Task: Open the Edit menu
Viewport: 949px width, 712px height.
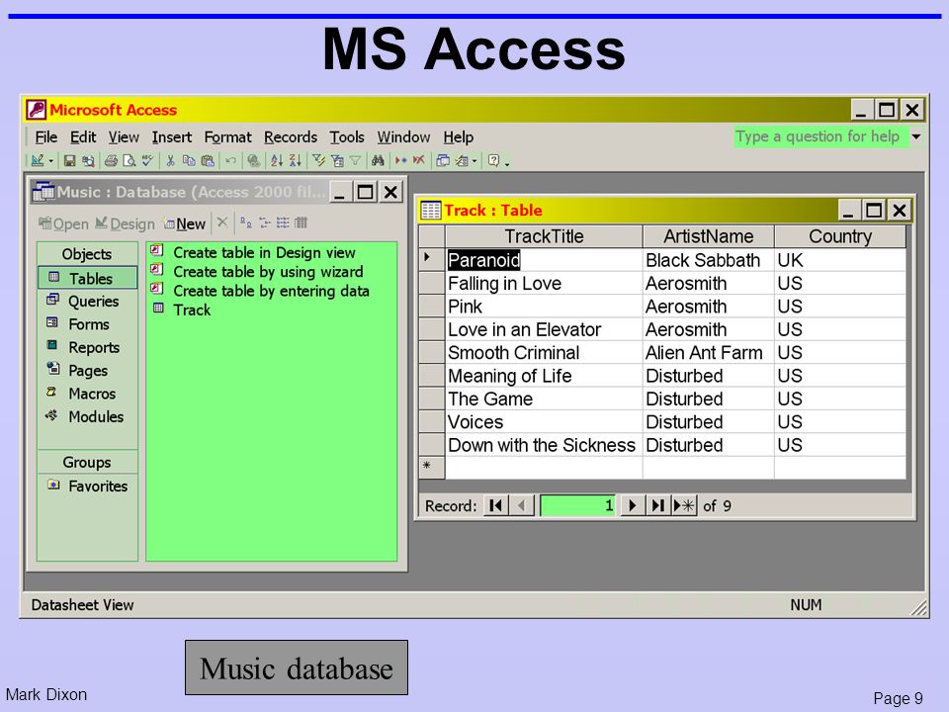Action: point(83,137)
